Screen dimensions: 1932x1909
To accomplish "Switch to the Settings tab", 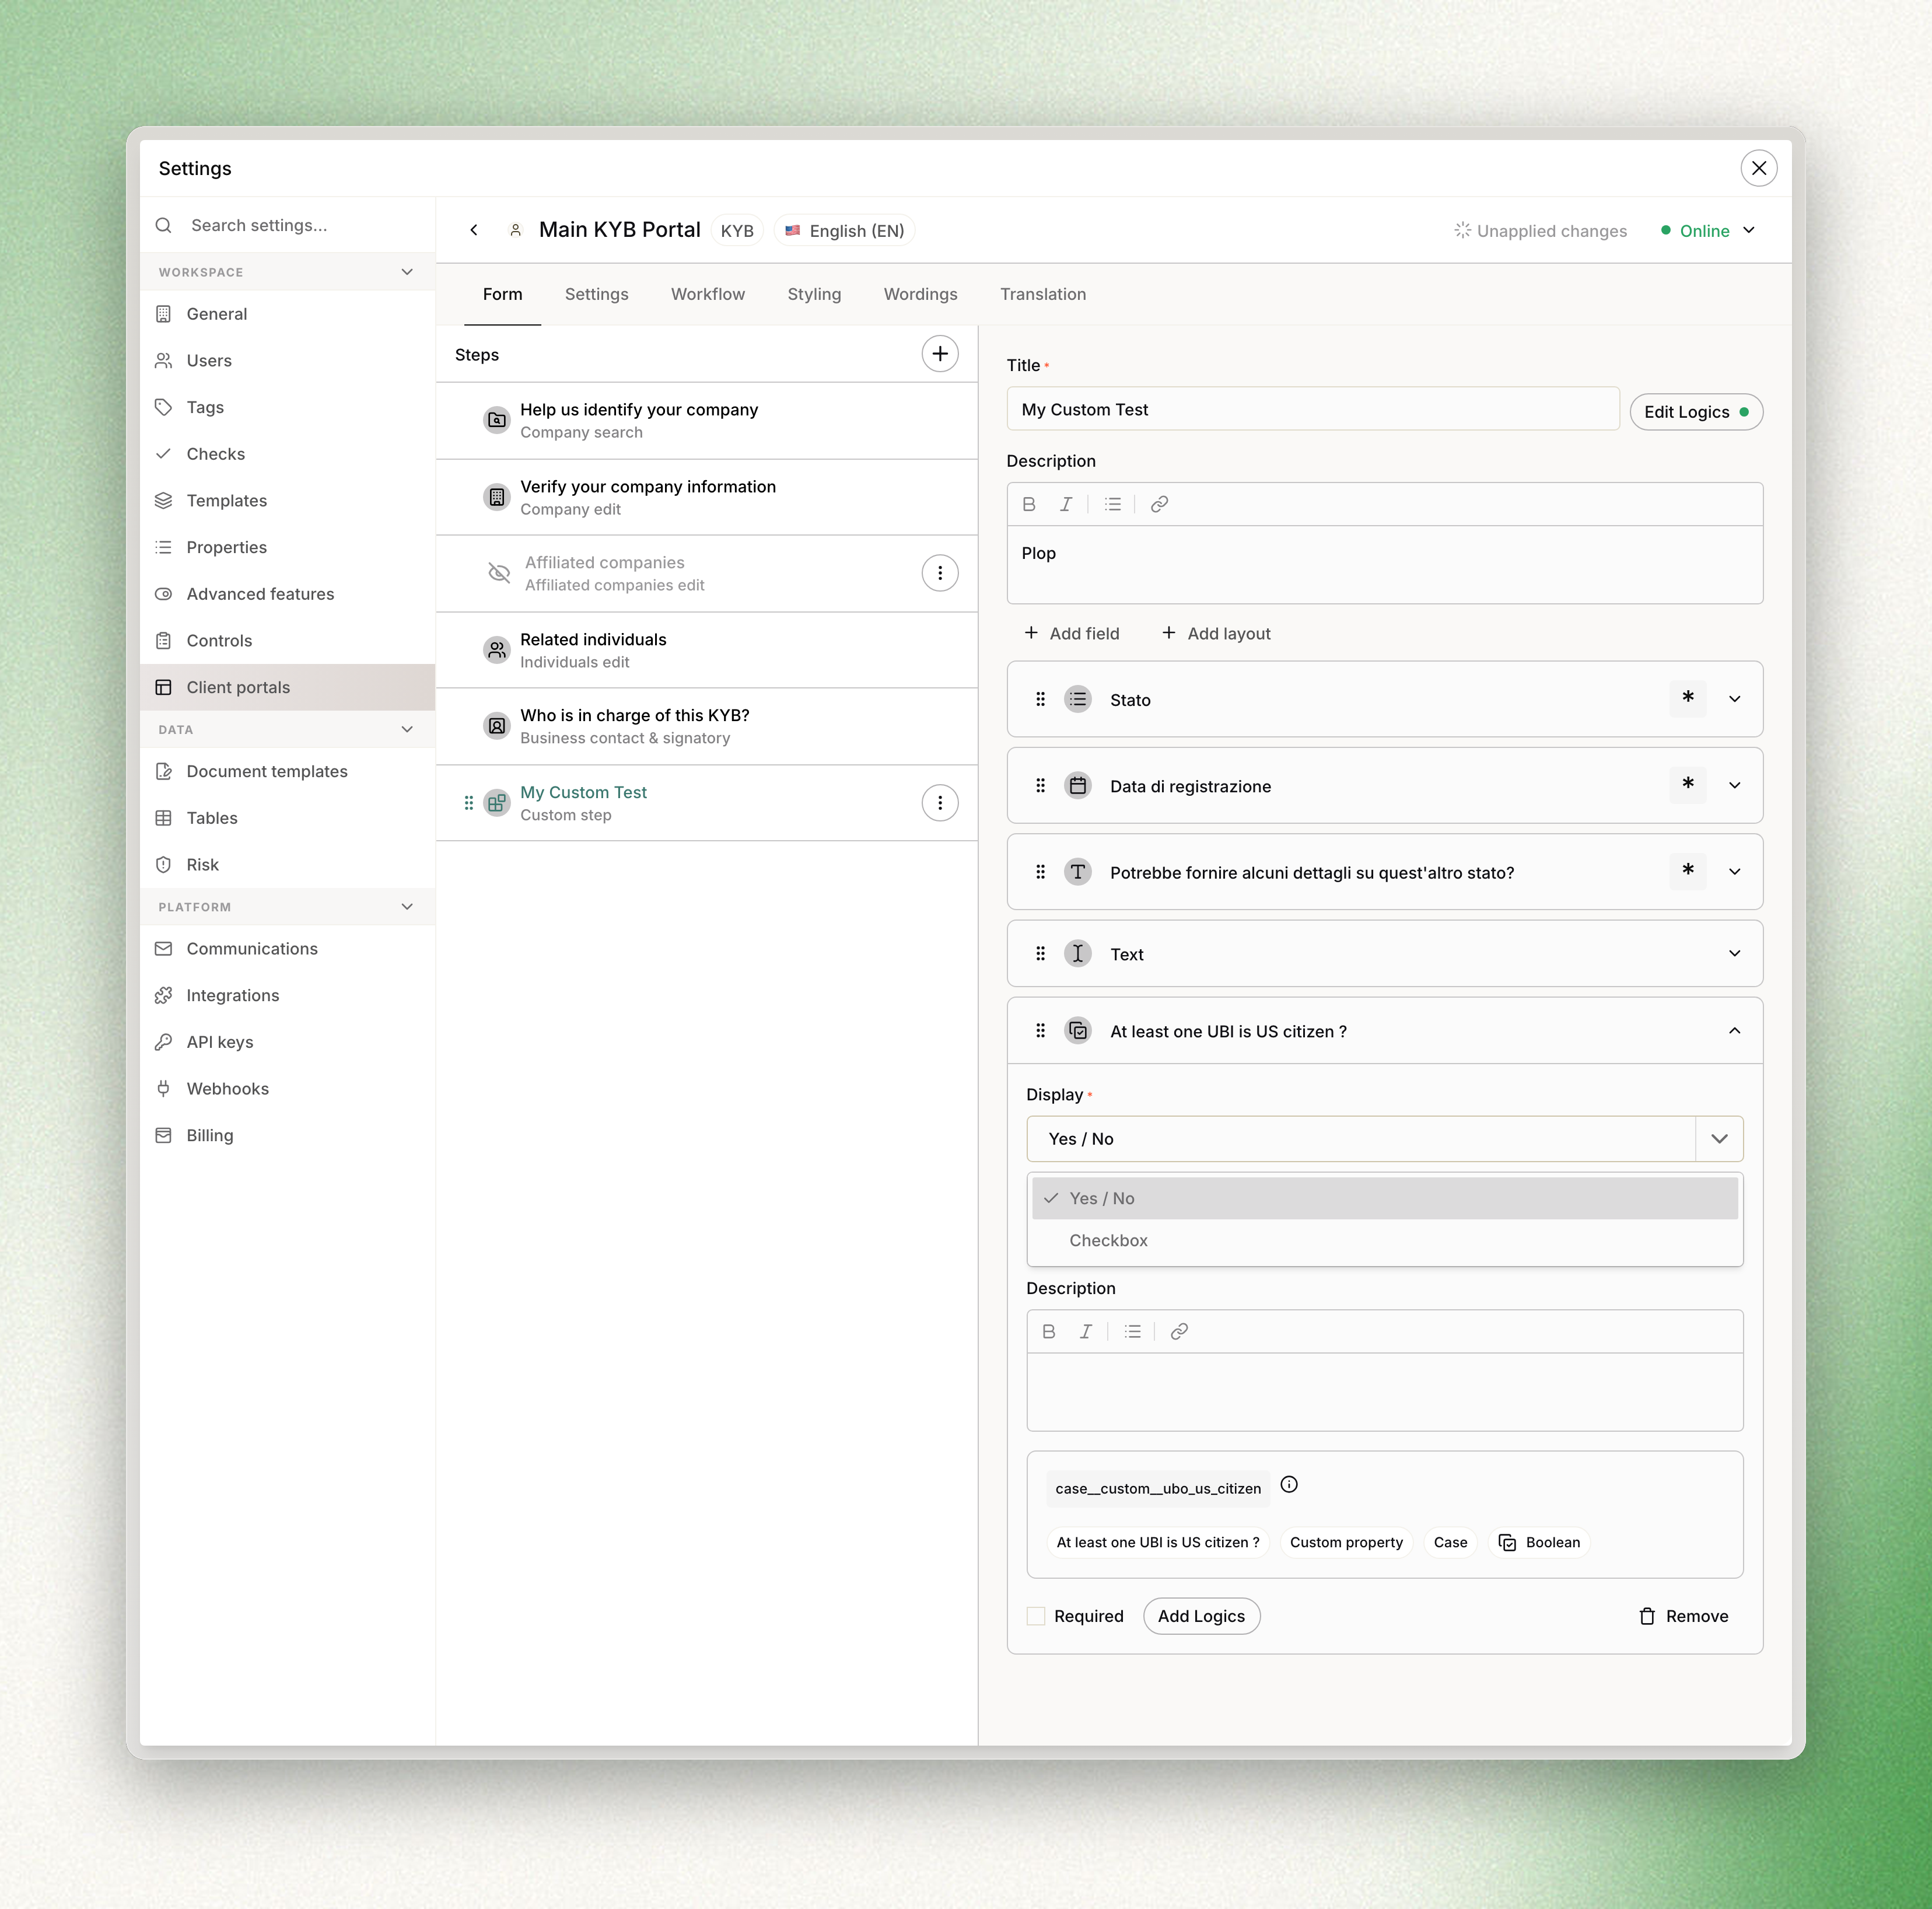I will pos(596,294).
